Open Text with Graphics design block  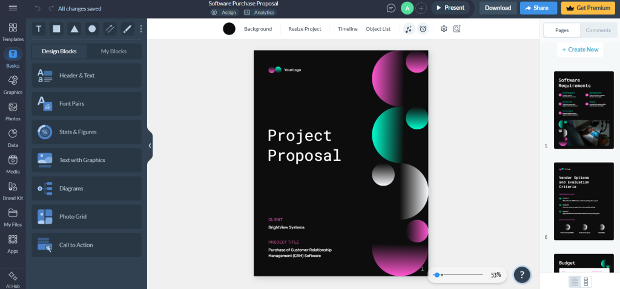pos(87,160)
